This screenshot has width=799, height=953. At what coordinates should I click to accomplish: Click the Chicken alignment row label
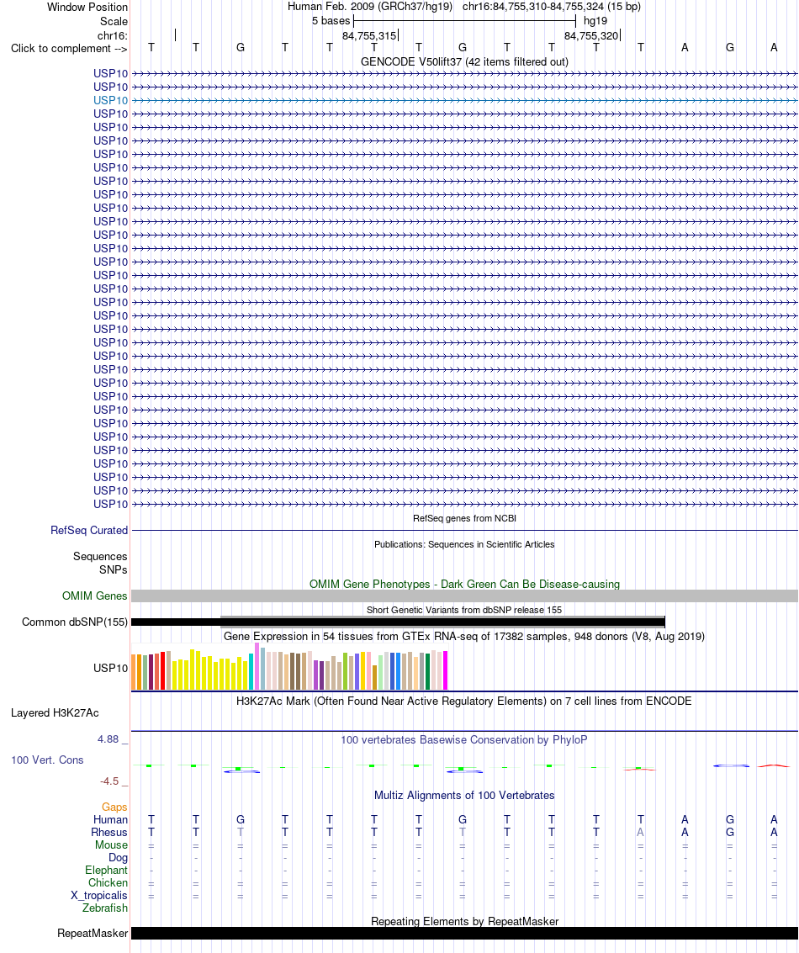108,882
